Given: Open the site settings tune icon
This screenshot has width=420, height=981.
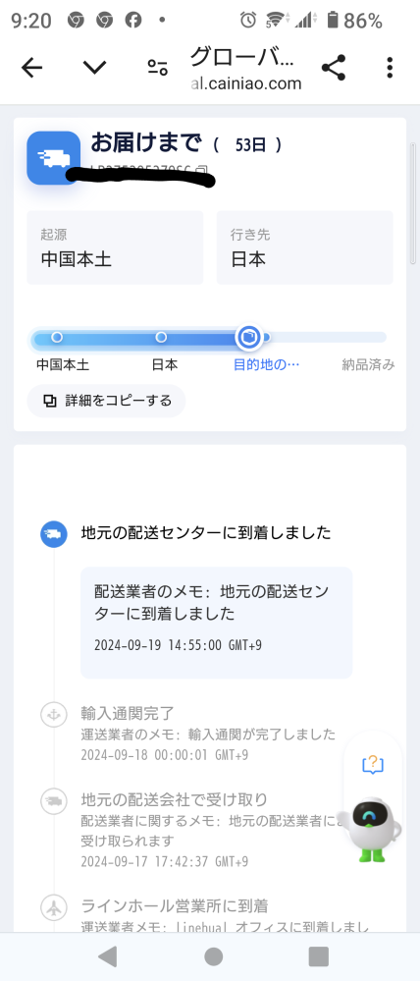Looking at the screenshot, I should point(157,68).
